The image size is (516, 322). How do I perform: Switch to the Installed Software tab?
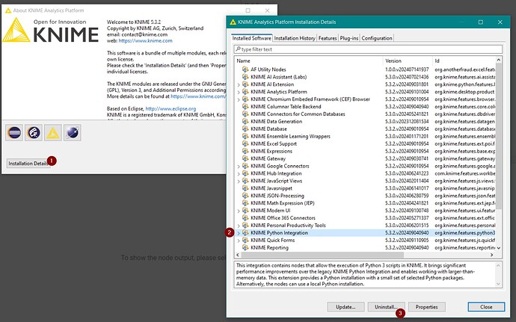pyautogui.click(x=252, y=38)
